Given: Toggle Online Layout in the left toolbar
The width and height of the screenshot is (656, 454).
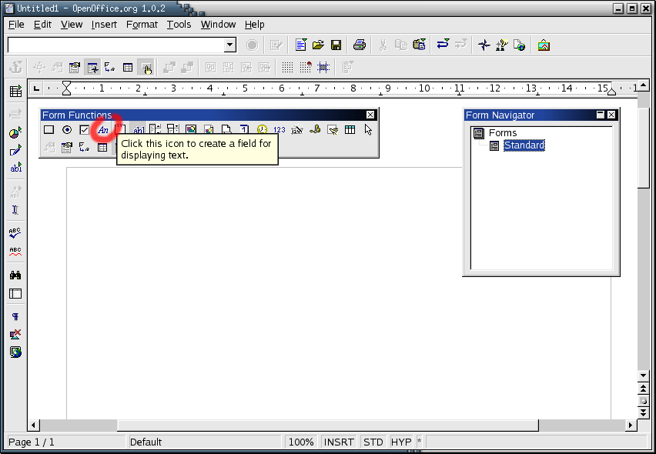Looking at the screenshot, I should tap(15, 352).
